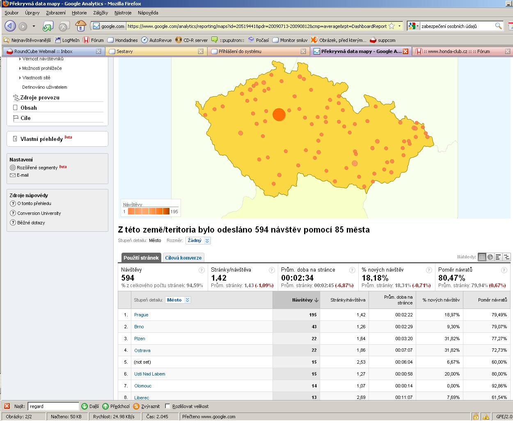Screen dimensions: 513x424
Task: Click the bookmark star in address bar
Action: [392, 26]
